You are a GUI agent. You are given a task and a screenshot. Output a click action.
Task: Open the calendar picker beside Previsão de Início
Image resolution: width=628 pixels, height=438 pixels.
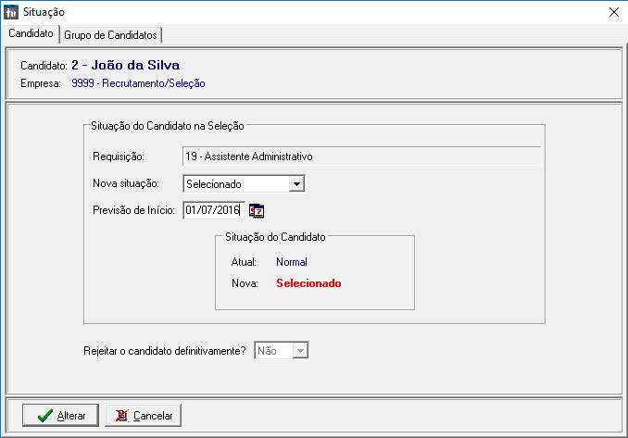[257, 210]
